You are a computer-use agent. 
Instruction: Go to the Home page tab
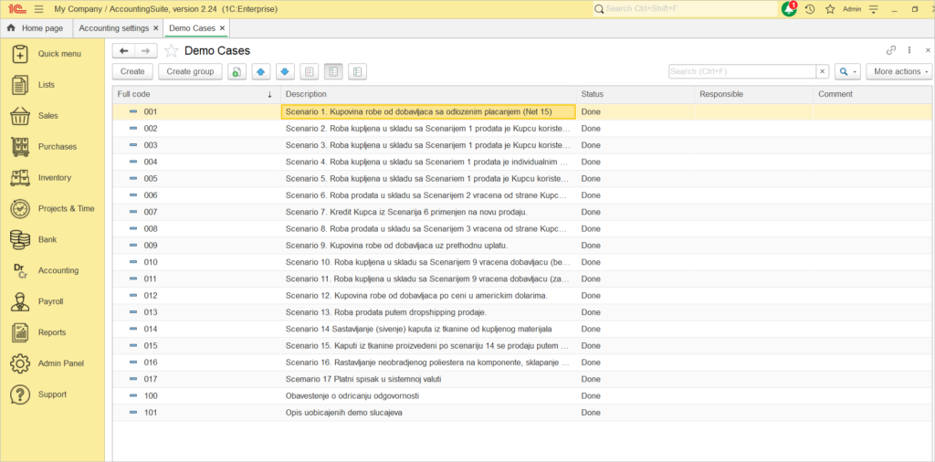coord(37,28)
